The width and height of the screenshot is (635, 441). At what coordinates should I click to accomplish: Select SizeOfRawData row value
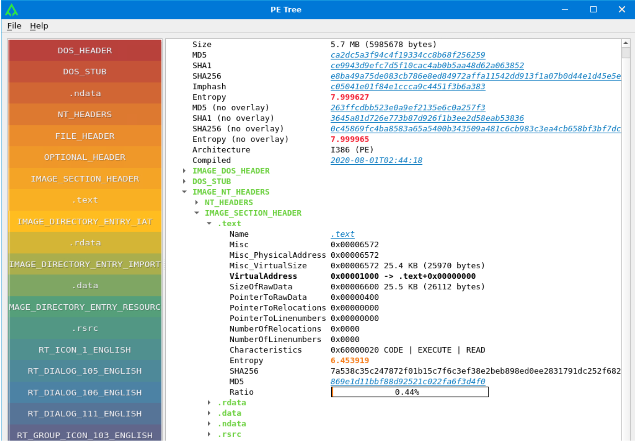point(407,287)
